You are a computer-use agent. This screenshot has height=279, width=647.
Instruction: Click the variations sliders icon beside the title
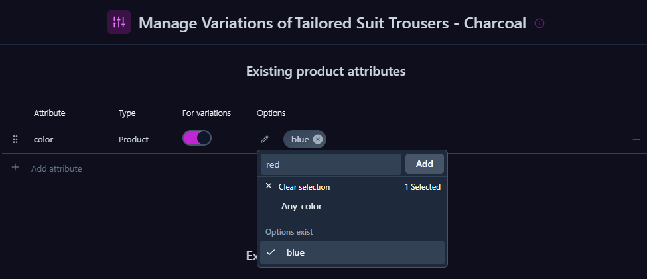point(119,22)
